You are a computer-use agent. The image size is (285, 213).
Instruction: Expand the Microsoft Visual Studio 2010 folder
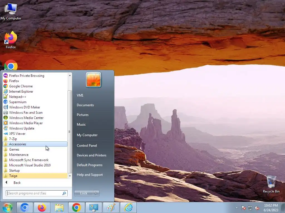[x=35, y=165]
